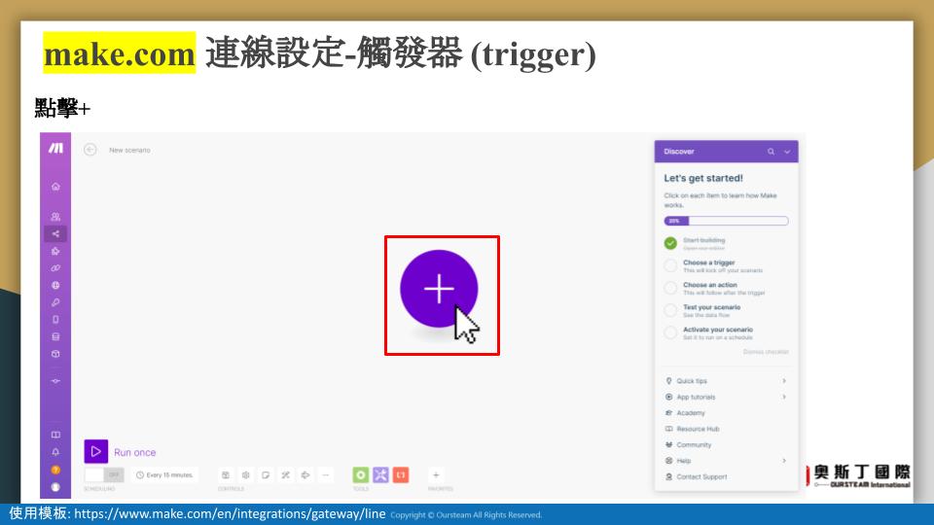Screen dimensions: 934x525
Task: Add a favorite with the small plus
Action: 436,475
